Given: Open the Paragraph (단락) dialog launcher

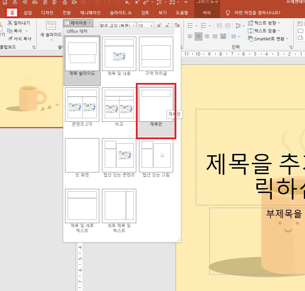Looking at the screenshot, I should tap(291, 47).
